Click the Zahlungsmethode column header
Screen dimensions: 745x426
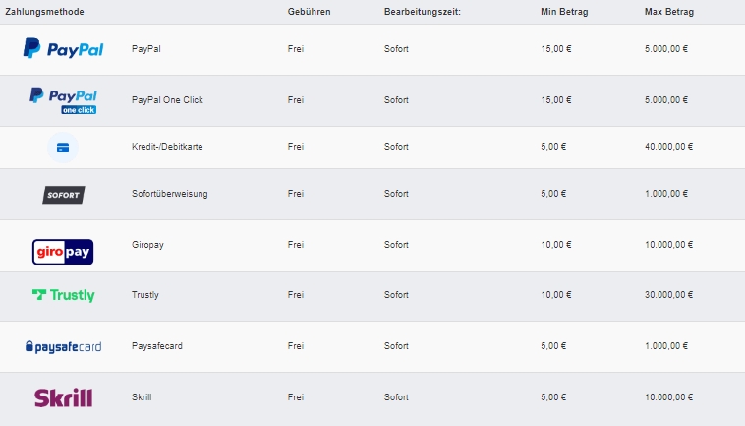click(44, 12)
